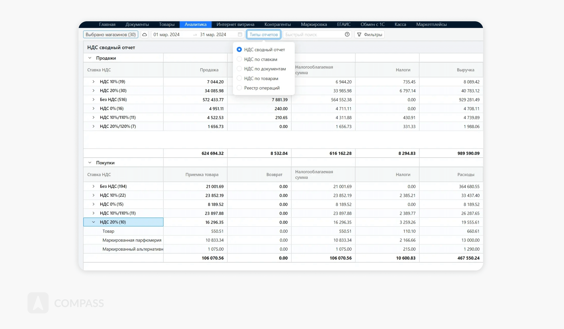Open Выбрано магазинов (30) selector
The image size is (564, 329).
click(111, 34)
